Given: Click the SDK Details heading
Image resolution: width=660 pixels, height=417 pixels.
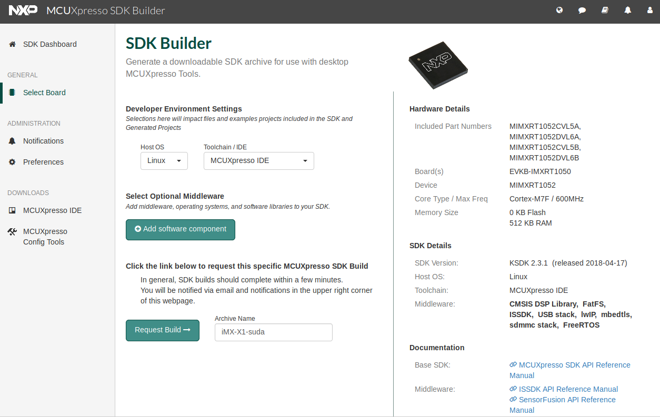Looking at the screenshot, I should click(x=431, y=246).
